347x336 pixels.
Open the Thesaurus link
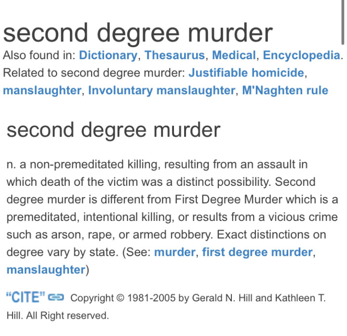click(x=175, y=55)
